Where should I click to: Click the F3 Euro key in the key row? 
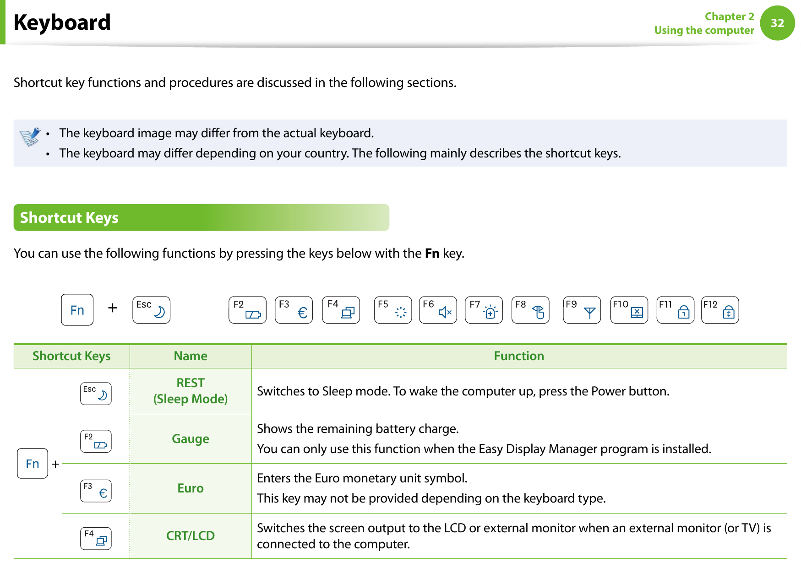tap(294, 310)
